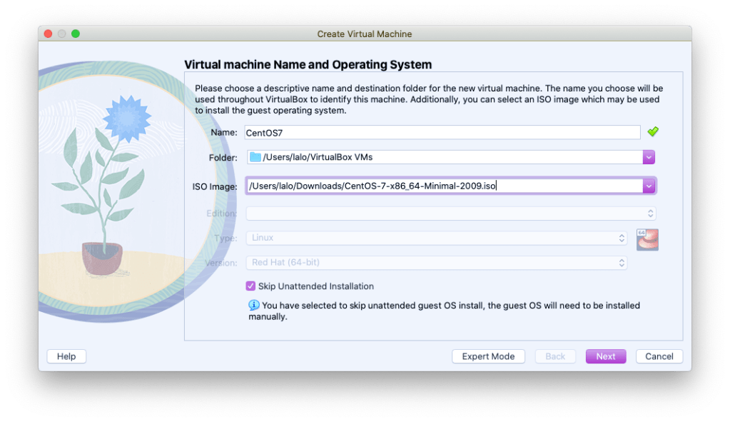This screenshot has height=422, width=730.
Task: Click the green validation checkmark beside Name
Action: pos(652,132)
